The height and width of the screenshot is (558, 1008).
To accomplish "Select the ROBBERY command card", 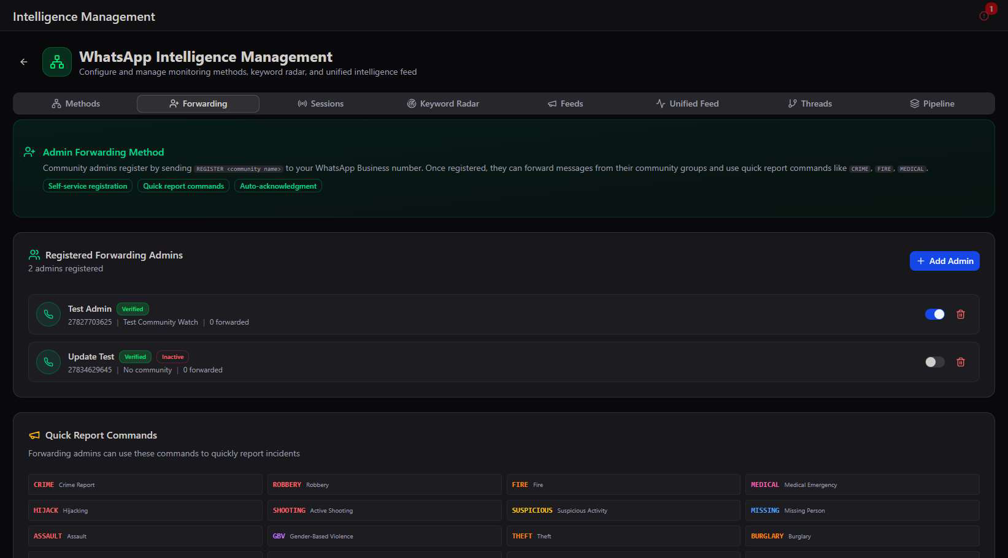I will point(385,484).
